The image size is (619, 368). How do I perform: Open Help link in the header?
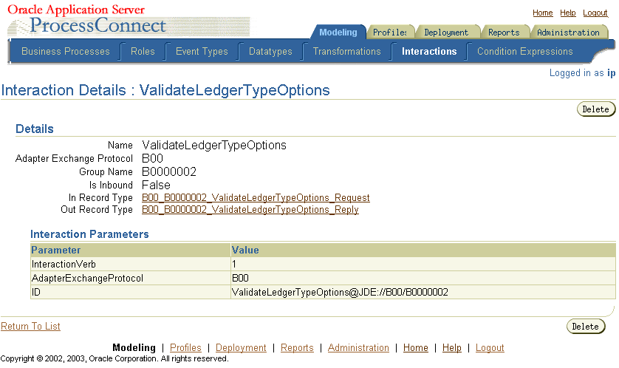click(x=568, y=13)
